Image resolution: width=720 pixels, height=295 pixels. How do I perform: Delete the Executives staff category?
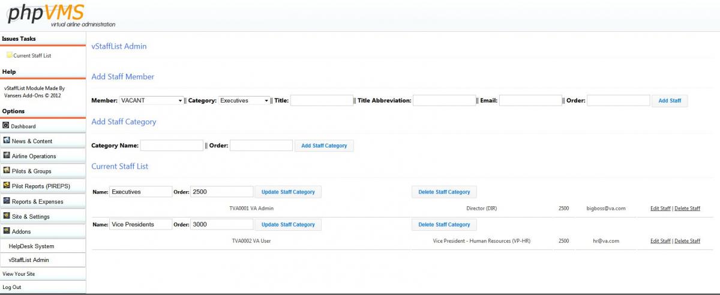(444, 192)
